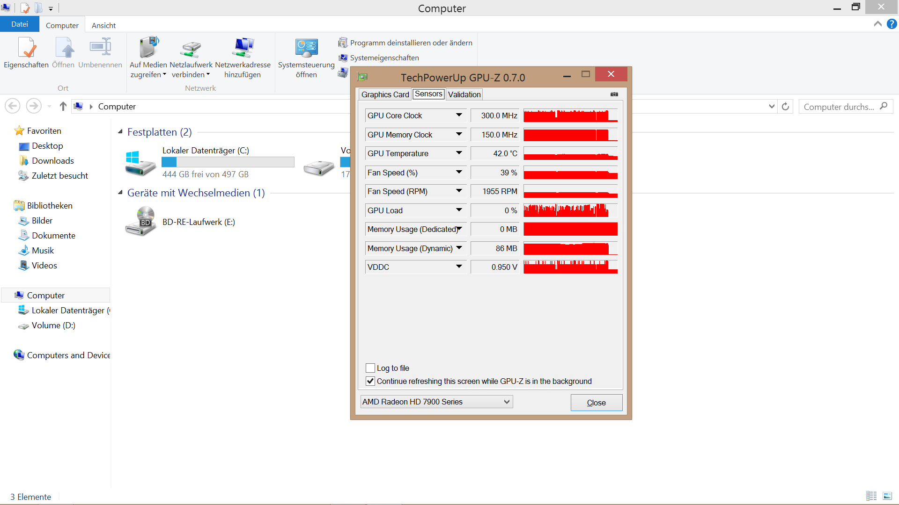Open the GPU Core Clock sensor dropdown
This screenshot has height=505, width=899.
coord(459,115)
